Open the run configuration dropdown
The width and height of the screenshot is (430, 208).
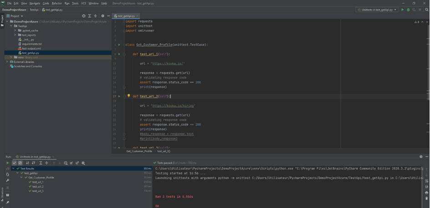[x=377, y=10]
